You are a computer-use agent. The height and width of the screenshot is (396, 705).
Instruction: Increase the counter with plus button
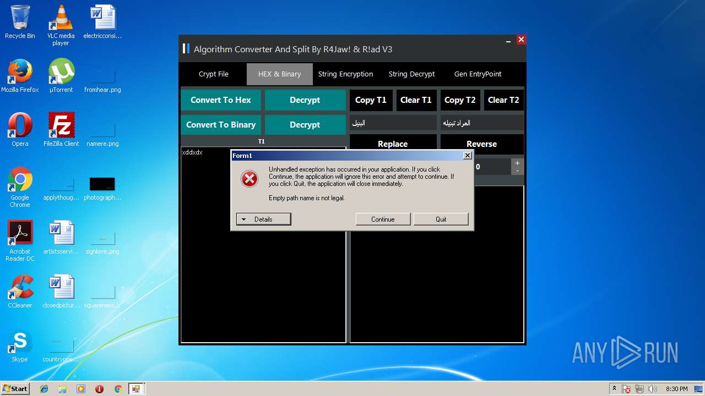tap(517, 163)
